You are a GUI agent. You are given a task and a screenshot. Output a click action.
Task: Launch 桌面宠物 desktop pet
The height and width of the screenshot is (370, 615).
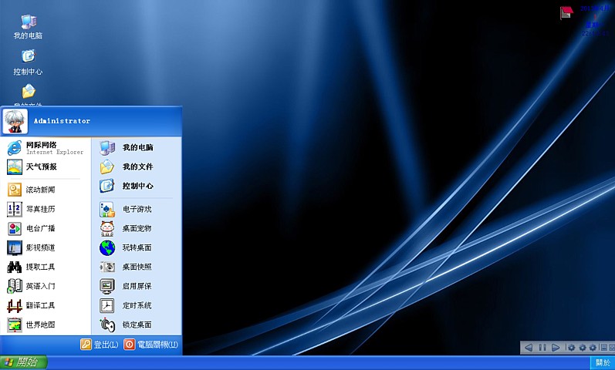(136, 228)
